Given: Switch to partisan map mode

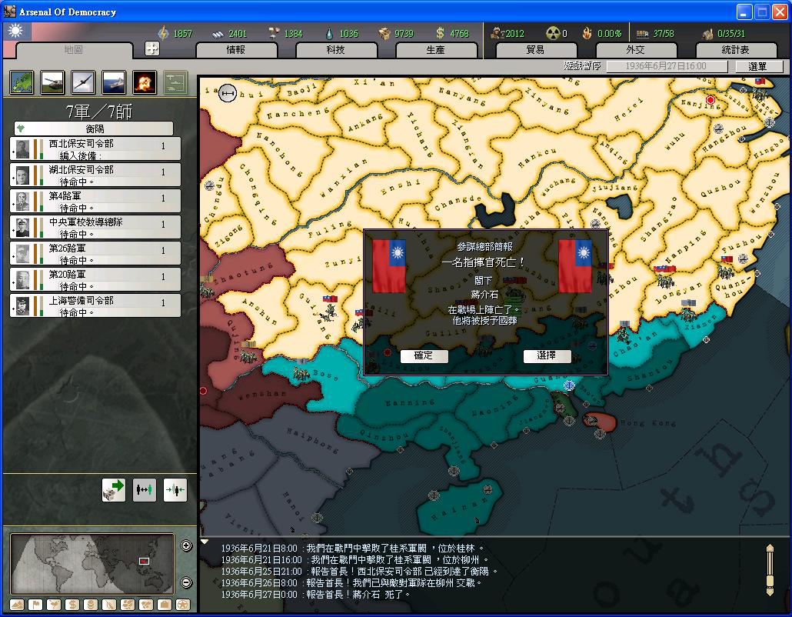Looking at the screenshot, I should pos(109,605).
